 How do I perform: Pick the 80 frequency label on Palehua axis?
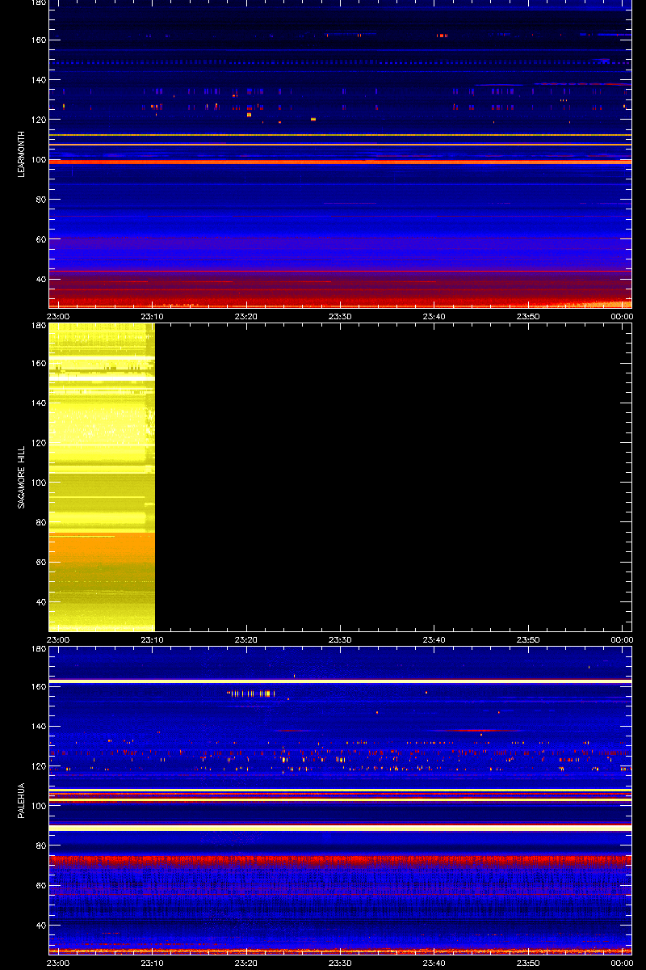[40, 846]
